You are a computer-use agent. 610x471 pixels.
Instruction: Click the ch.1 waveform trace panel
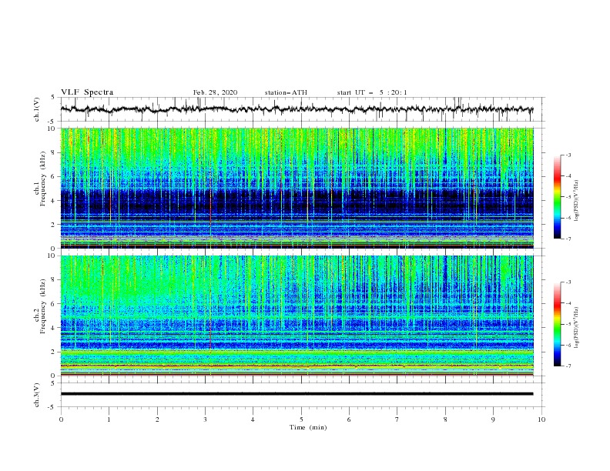302,109
